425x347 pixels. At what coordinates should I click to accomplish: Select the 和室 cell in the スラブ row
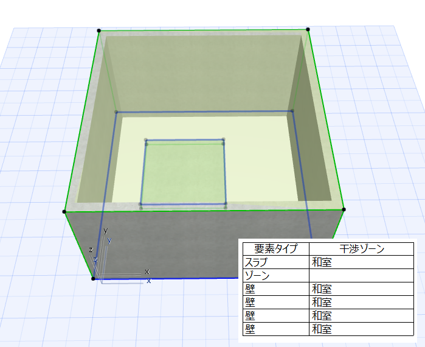click(x=362, y=262)
